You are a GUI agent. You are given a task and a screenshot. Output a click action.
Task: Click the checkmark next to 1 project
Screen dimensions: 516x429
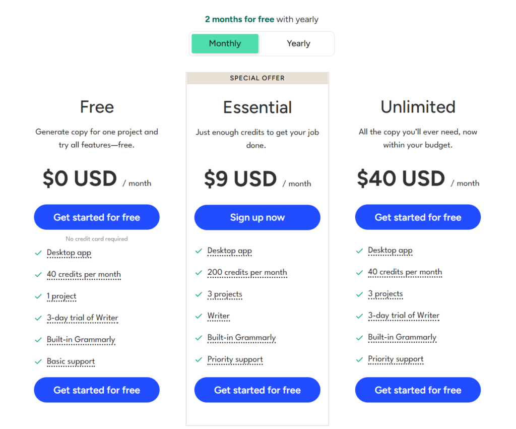(39, 296)
